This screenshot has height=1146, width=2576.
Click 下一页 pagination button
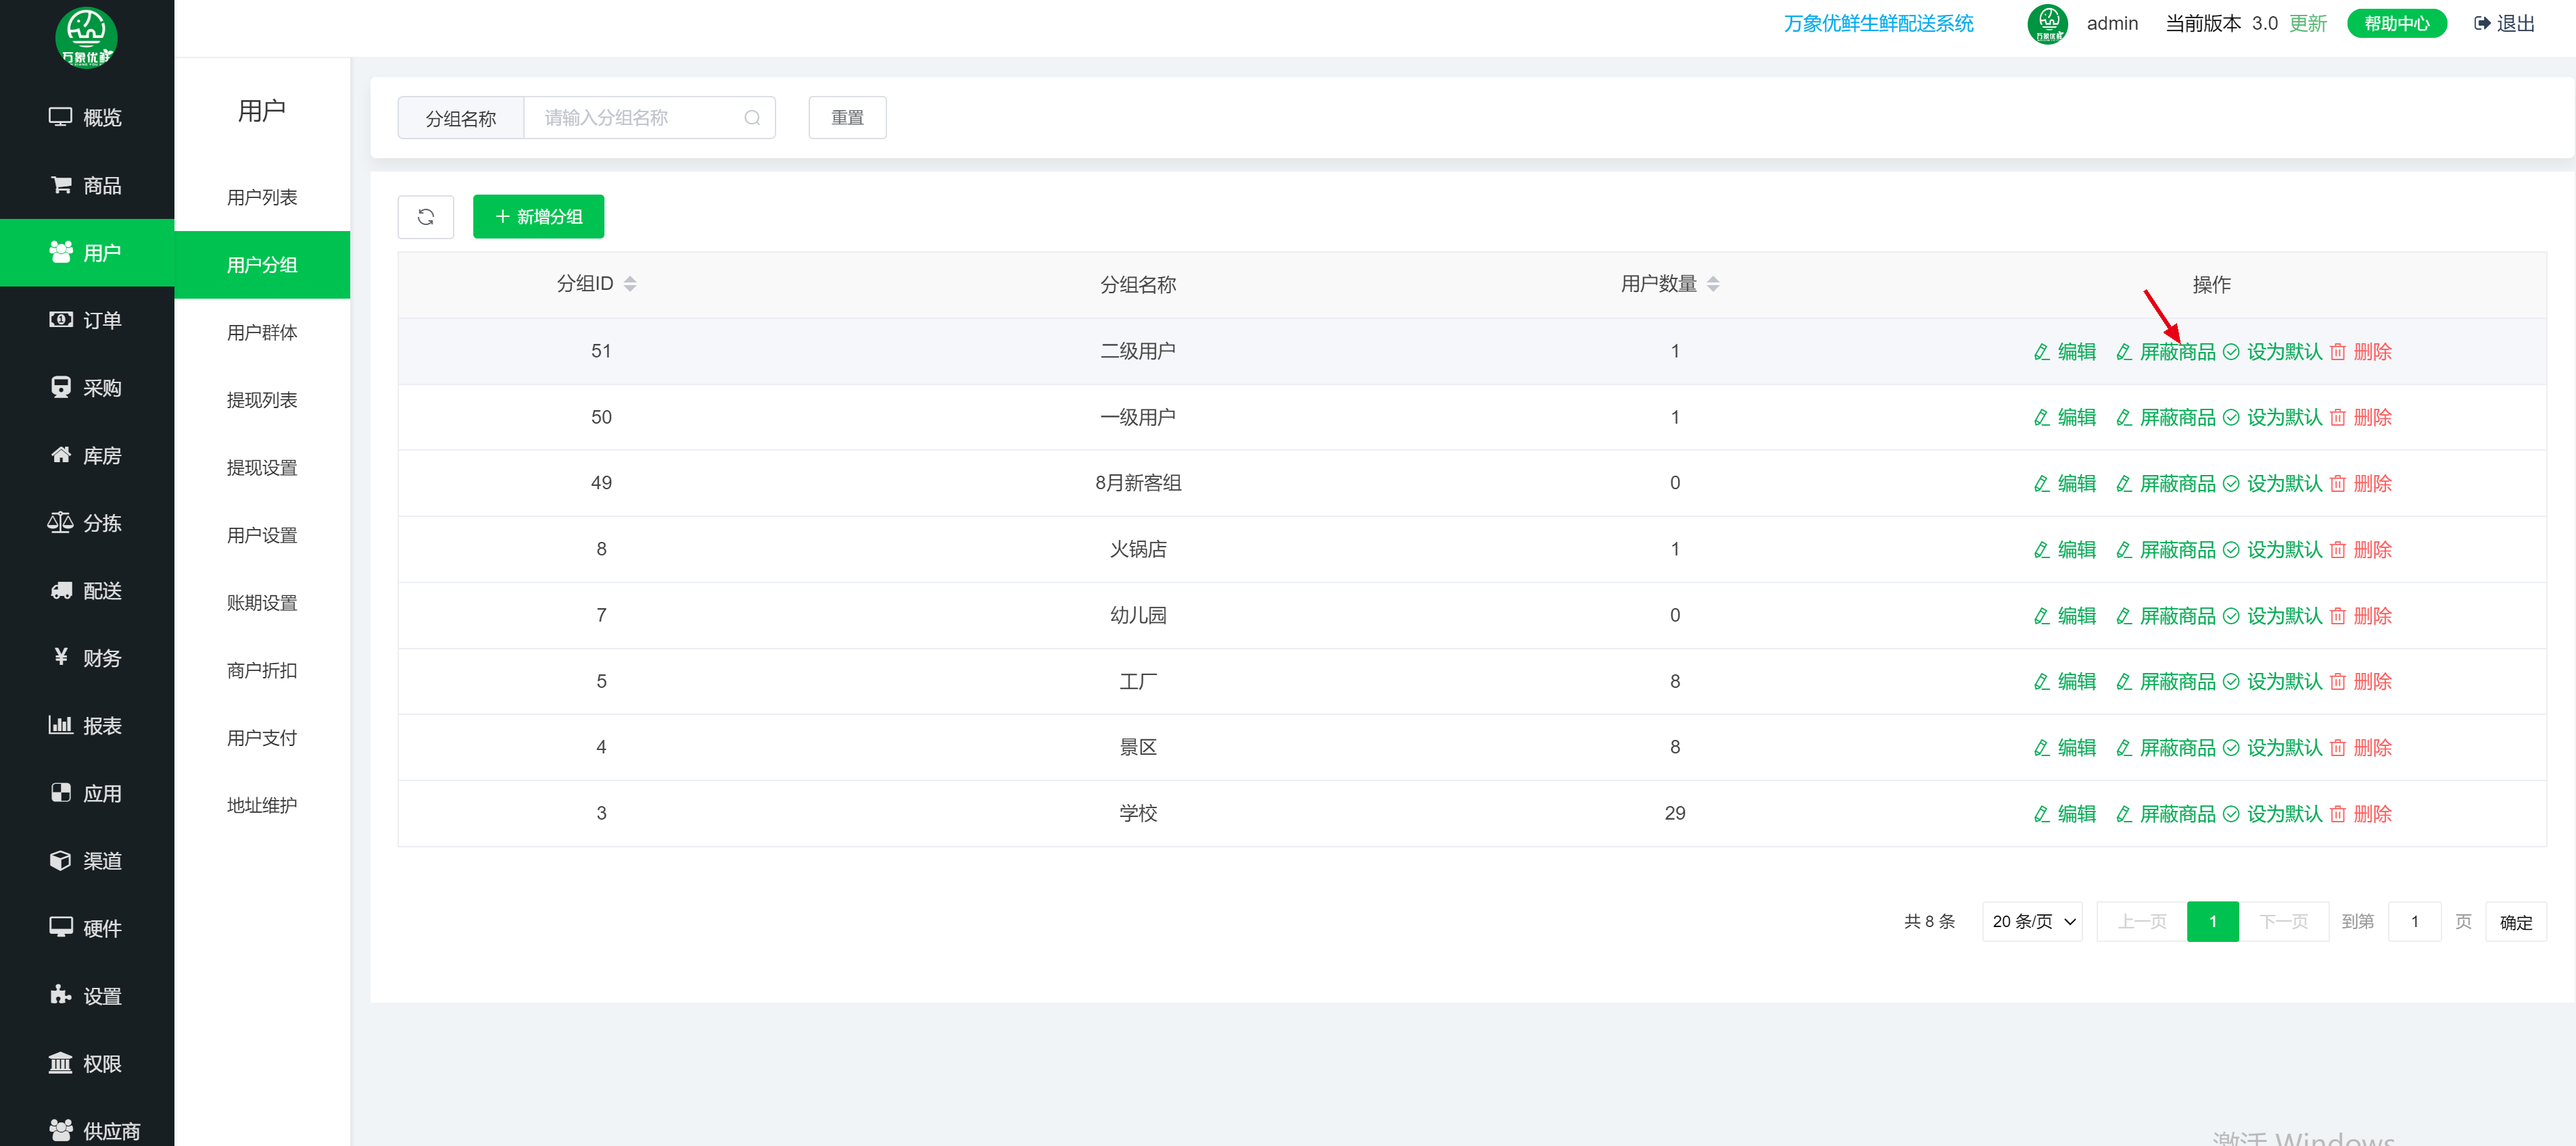pos(2283,921)
